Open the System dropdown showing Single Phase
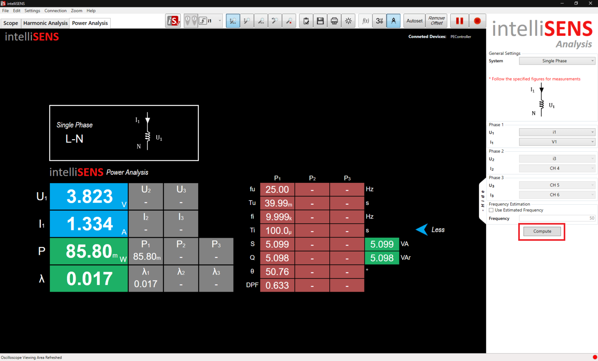This screenshot has height=361, width=598. [x=557, y=61]
